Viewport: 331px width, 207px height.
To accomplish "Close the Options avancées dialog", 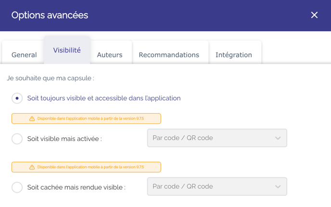I will point(314,15).
